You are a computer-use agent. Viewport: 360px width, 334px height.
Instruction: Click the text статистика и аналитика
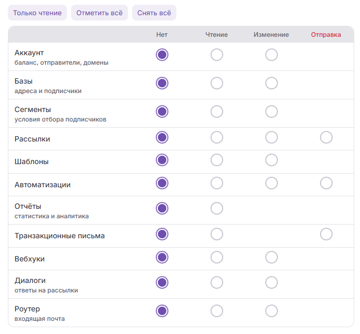52,216
